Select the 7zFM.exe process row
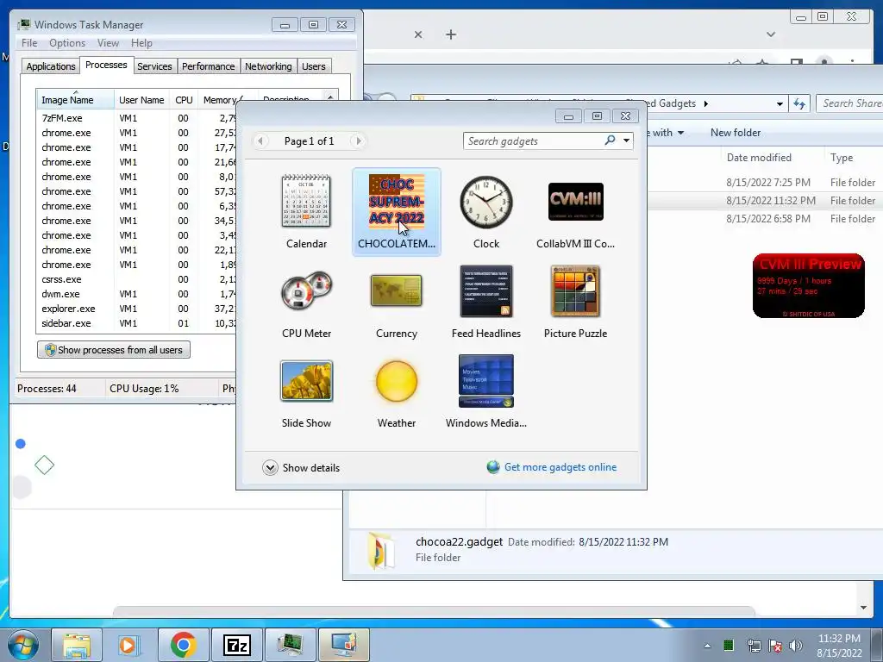883x662 pixels. (x=136, y=118)
